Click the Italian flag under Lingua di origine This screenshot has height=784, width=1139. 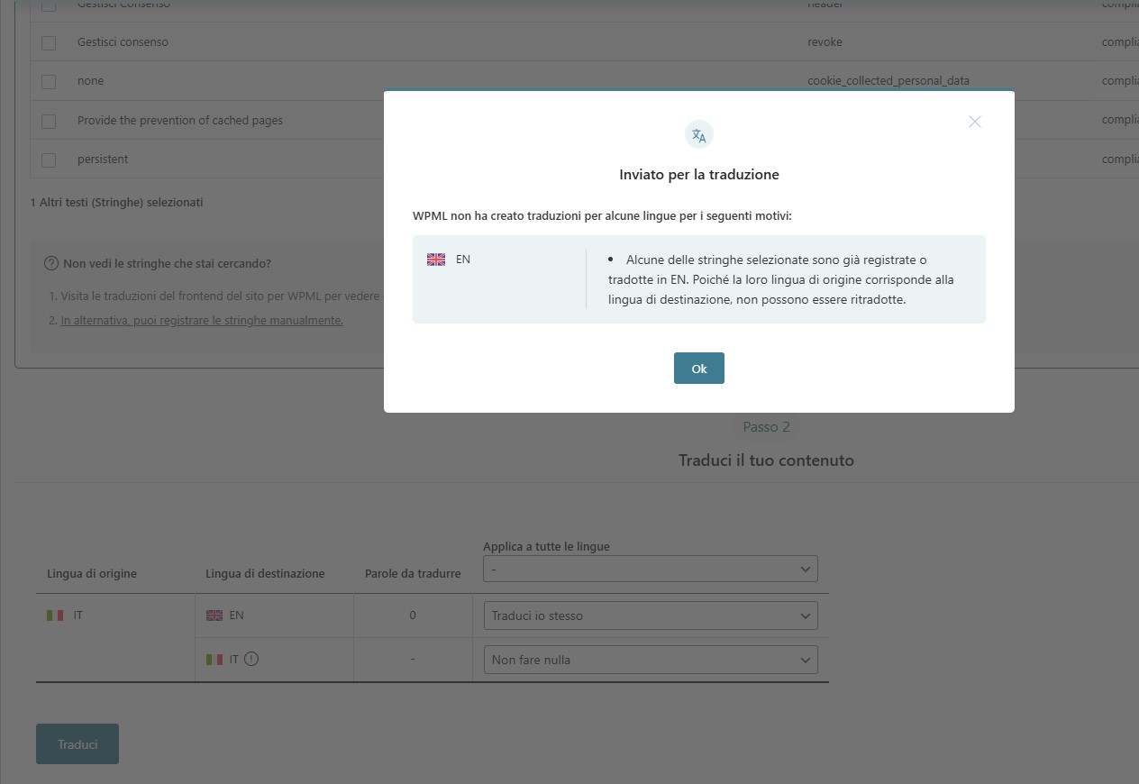[55, 615]
